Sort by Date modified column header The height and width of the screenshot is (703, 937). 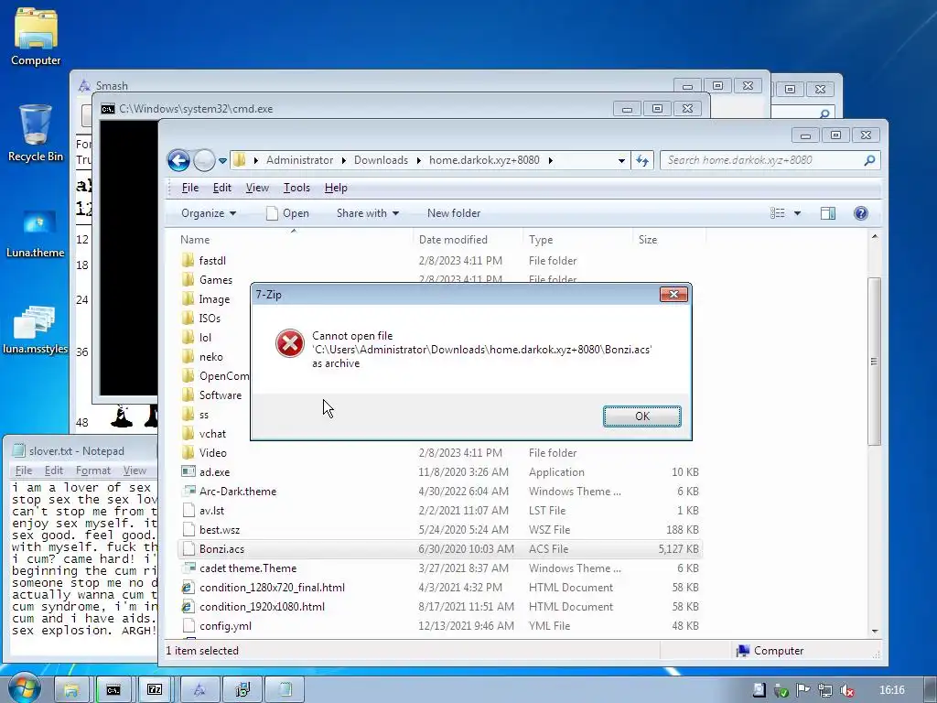468,240
